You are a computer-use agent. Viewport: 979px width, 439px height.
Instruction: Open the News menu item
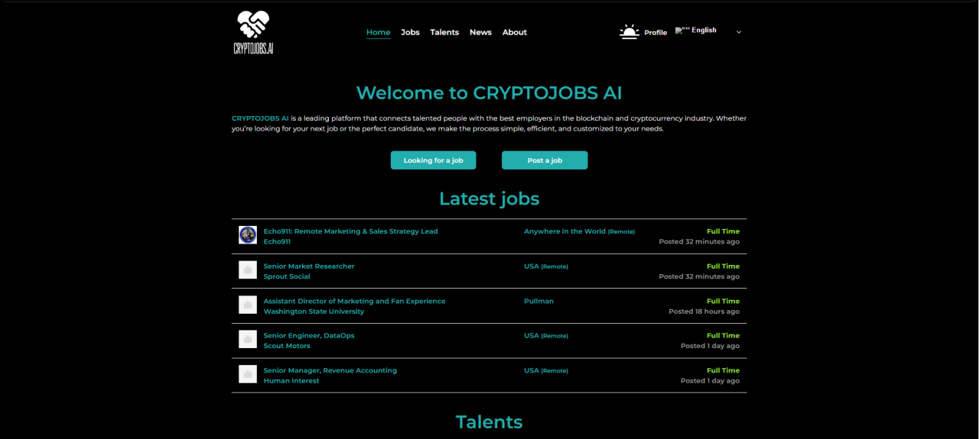tap(480, 32)
